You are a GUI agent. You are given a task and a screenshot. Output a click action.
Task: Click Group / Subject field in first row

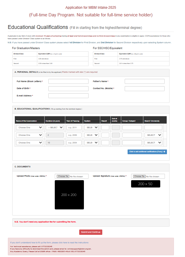[x=132, y=127]
